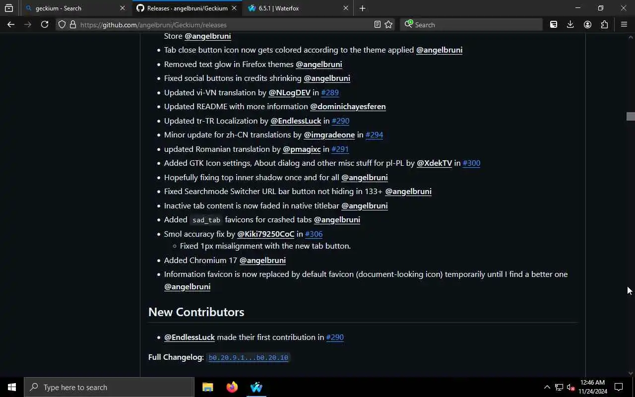Close the geckium - Search tab
The width and height of the screenshot is (635, 397).
point(123,8)
